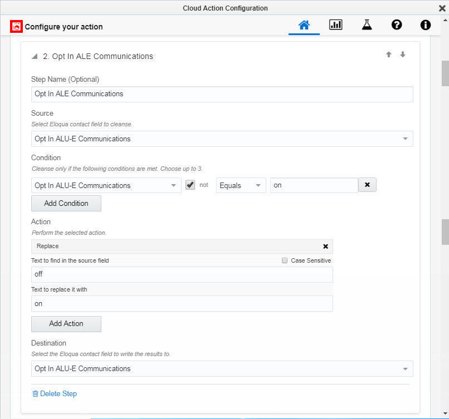The width and height of the screenshot is (449, 419).
Task: Open the Destination field dropdown
Action: 222,369
